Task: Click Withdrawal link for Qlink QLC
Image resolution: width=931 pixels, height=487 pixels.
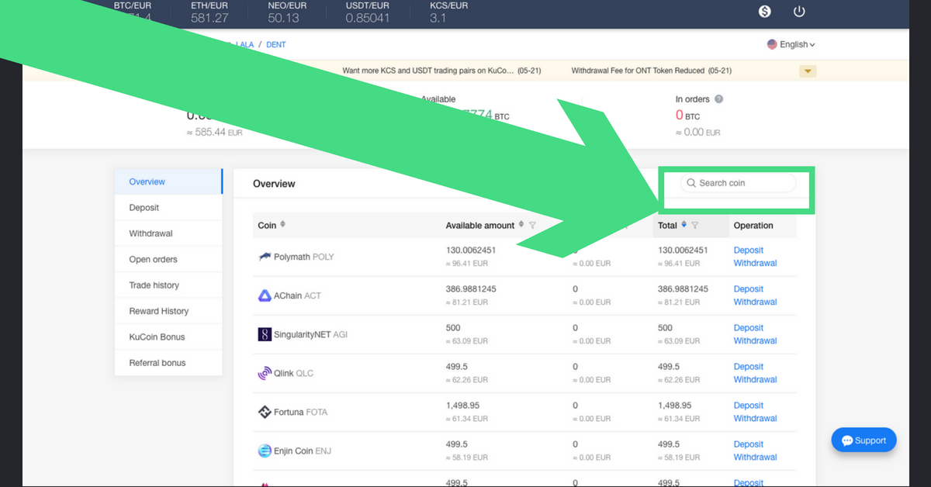Action: (x=756, y=379)
